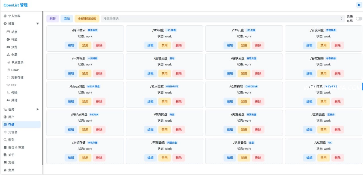Collapse the Settings (设置) section arrow

pos(38,24)
